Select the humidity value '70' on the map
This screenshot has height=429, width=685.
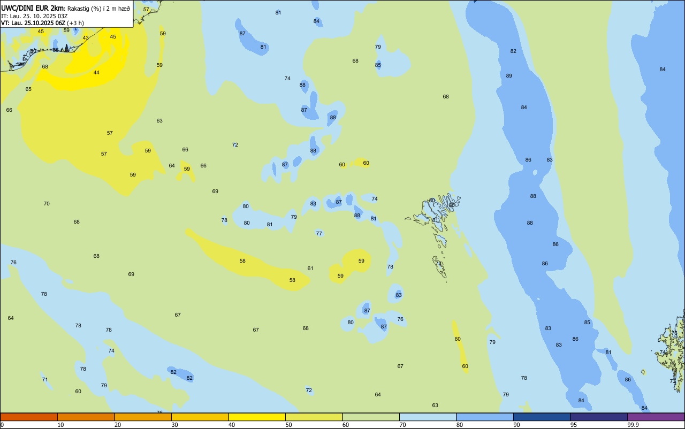[47, 204]
